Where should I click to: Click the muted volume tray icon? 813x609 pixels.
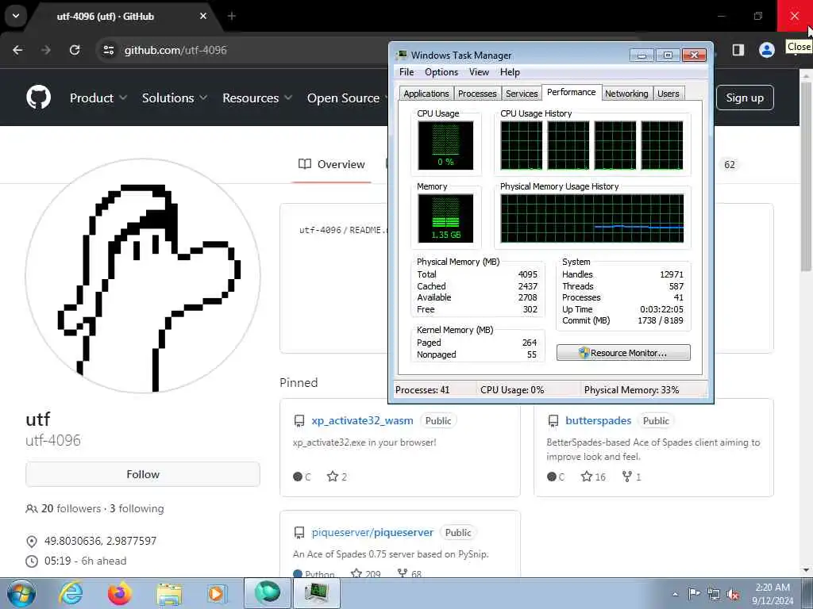(733, 595)
